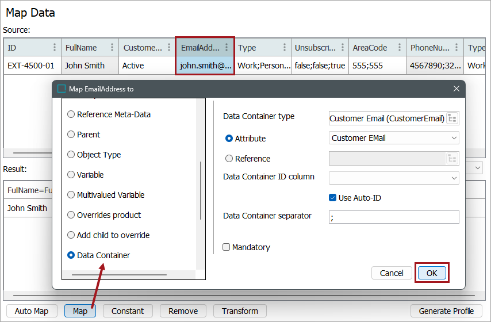The height and width of the screenshot is (322, 491).
Task: Click the EmailAddress column menu dots
Action: click(x=227, y=48)
